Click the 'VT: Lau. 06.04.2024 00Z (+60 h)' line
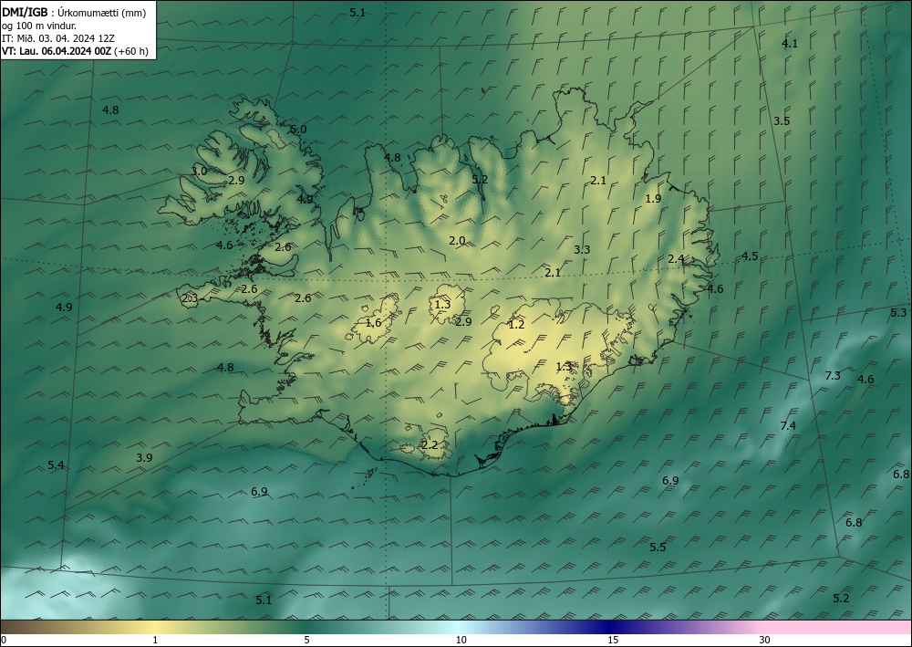Screen dimensions: 912x647 click(75, 51)
